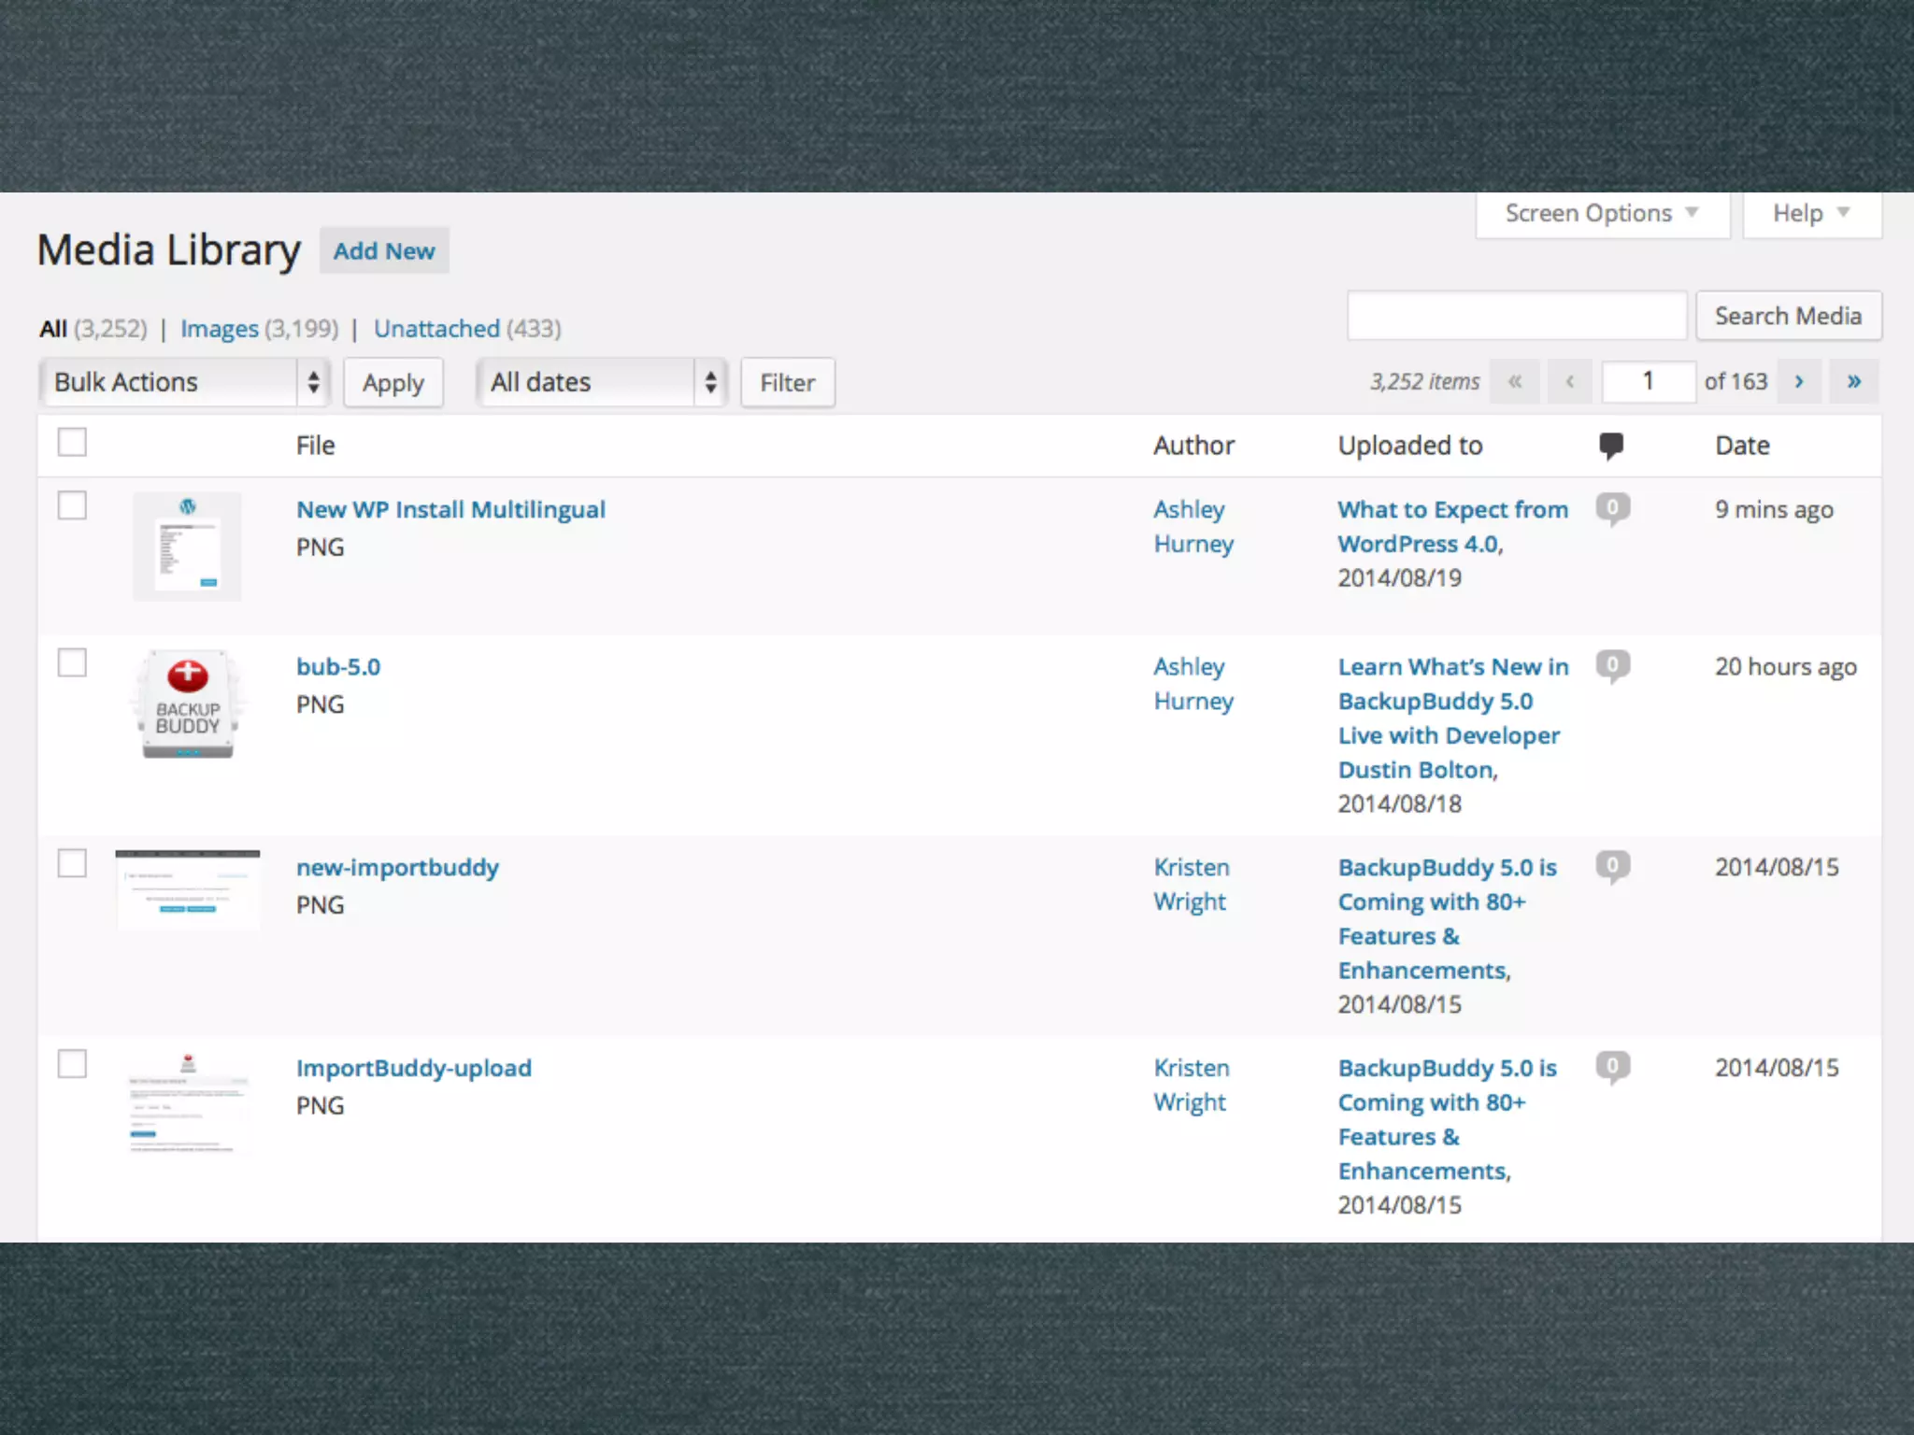Open the new-importbuddy file link
The width and height of the screenshot is (1914, 1435).
coord(397,868)
